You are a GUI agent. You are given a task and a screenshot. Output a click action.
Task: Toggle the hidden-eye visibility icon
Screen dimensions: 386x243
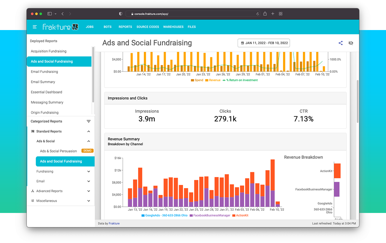pyautogui.click(x=351, y=43)
